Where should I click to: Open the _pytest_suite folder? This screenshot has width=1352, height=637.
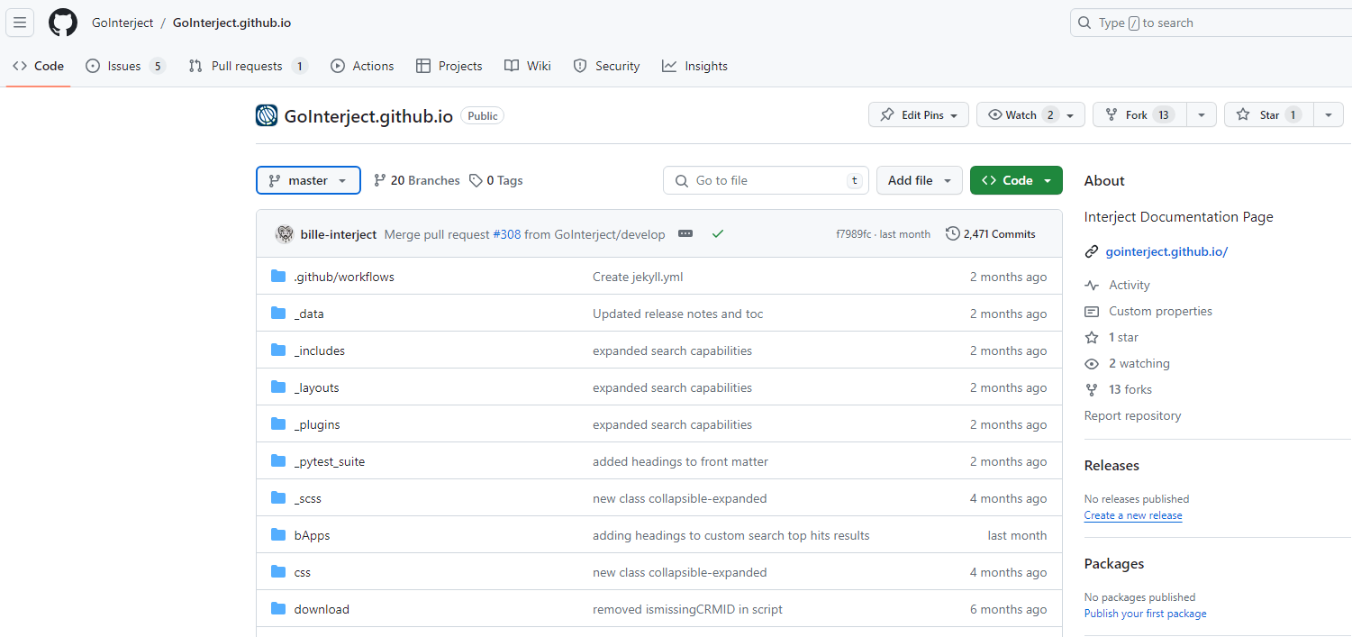pos(330,461)
